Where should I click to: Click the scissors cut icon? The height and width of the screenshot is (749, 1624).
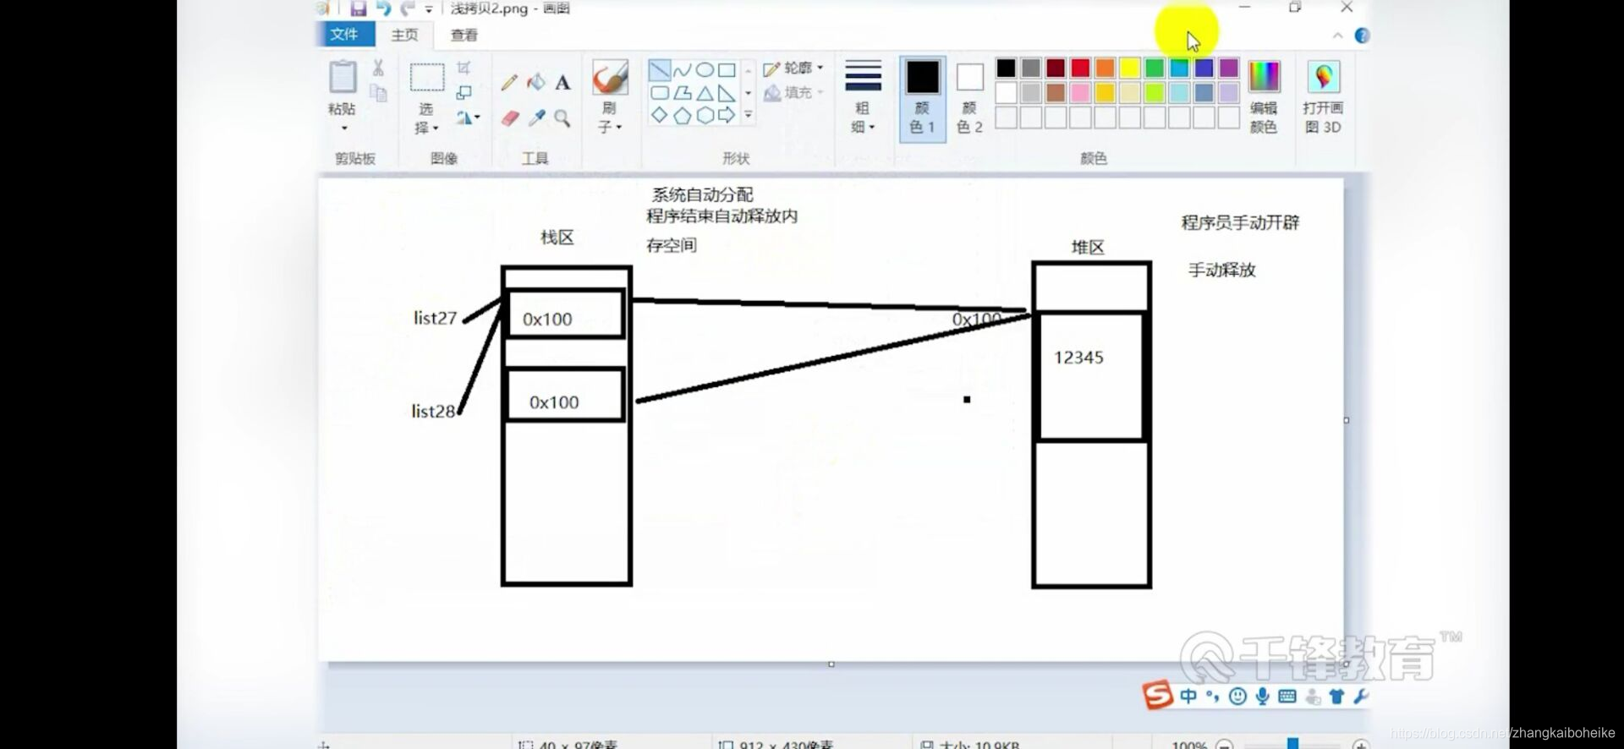pyautogui.click(x=378, y=68)
